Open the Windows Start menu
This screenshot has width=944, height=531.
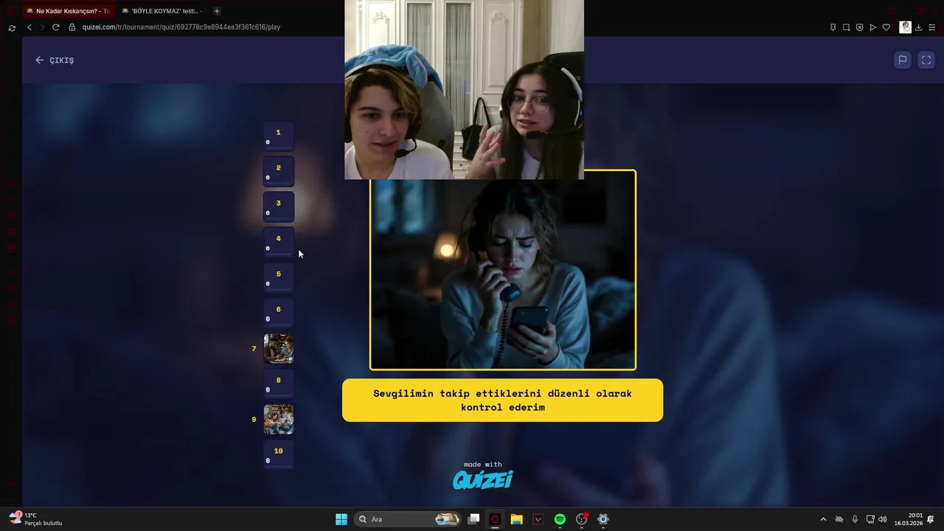[x=341, y=519]
